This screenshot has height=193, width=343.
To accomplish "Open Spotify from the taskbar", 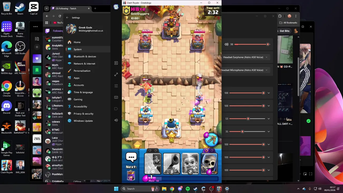I will [x=188, y=189].
